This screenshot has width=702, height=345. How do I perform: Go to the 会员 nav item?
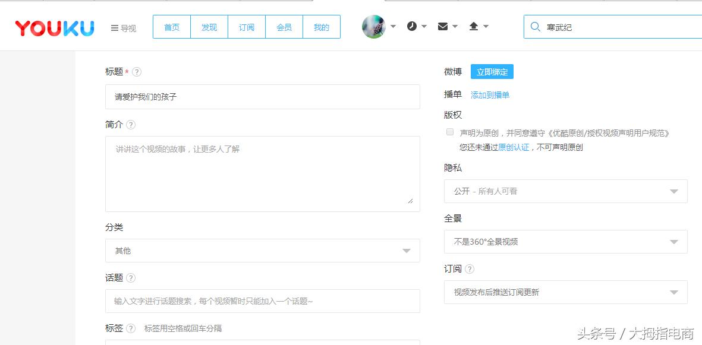(284, 26)
